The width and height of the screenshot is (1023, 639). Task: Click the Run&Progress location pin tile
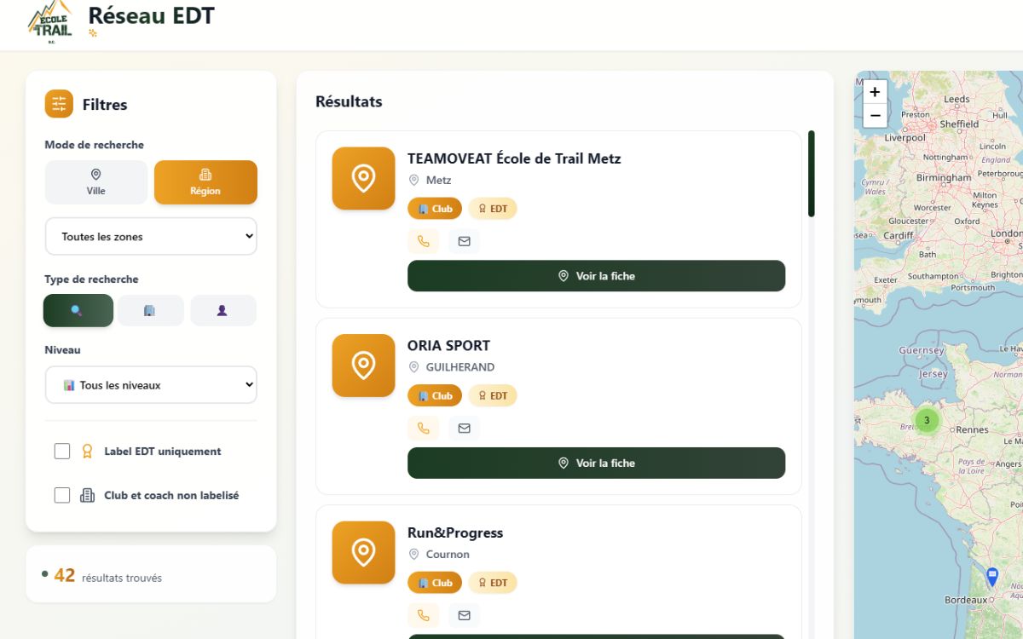coord(363,552)
